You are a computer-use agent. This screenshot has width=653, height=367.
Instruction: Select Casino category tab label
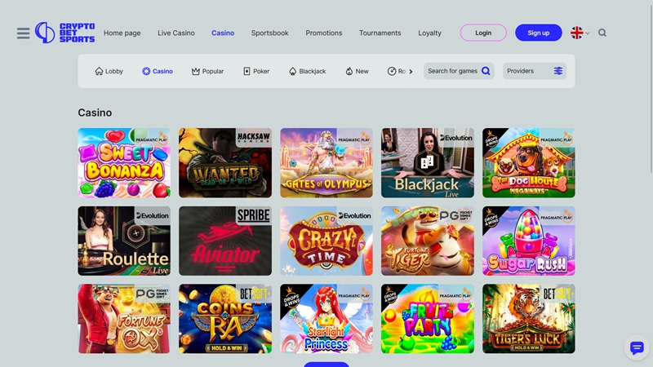pyautogui.click(x=162, y=71)
